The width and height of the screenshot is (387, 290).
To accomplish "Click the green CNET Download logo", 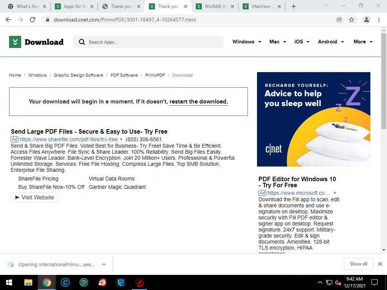I will [x=36, y=42].
